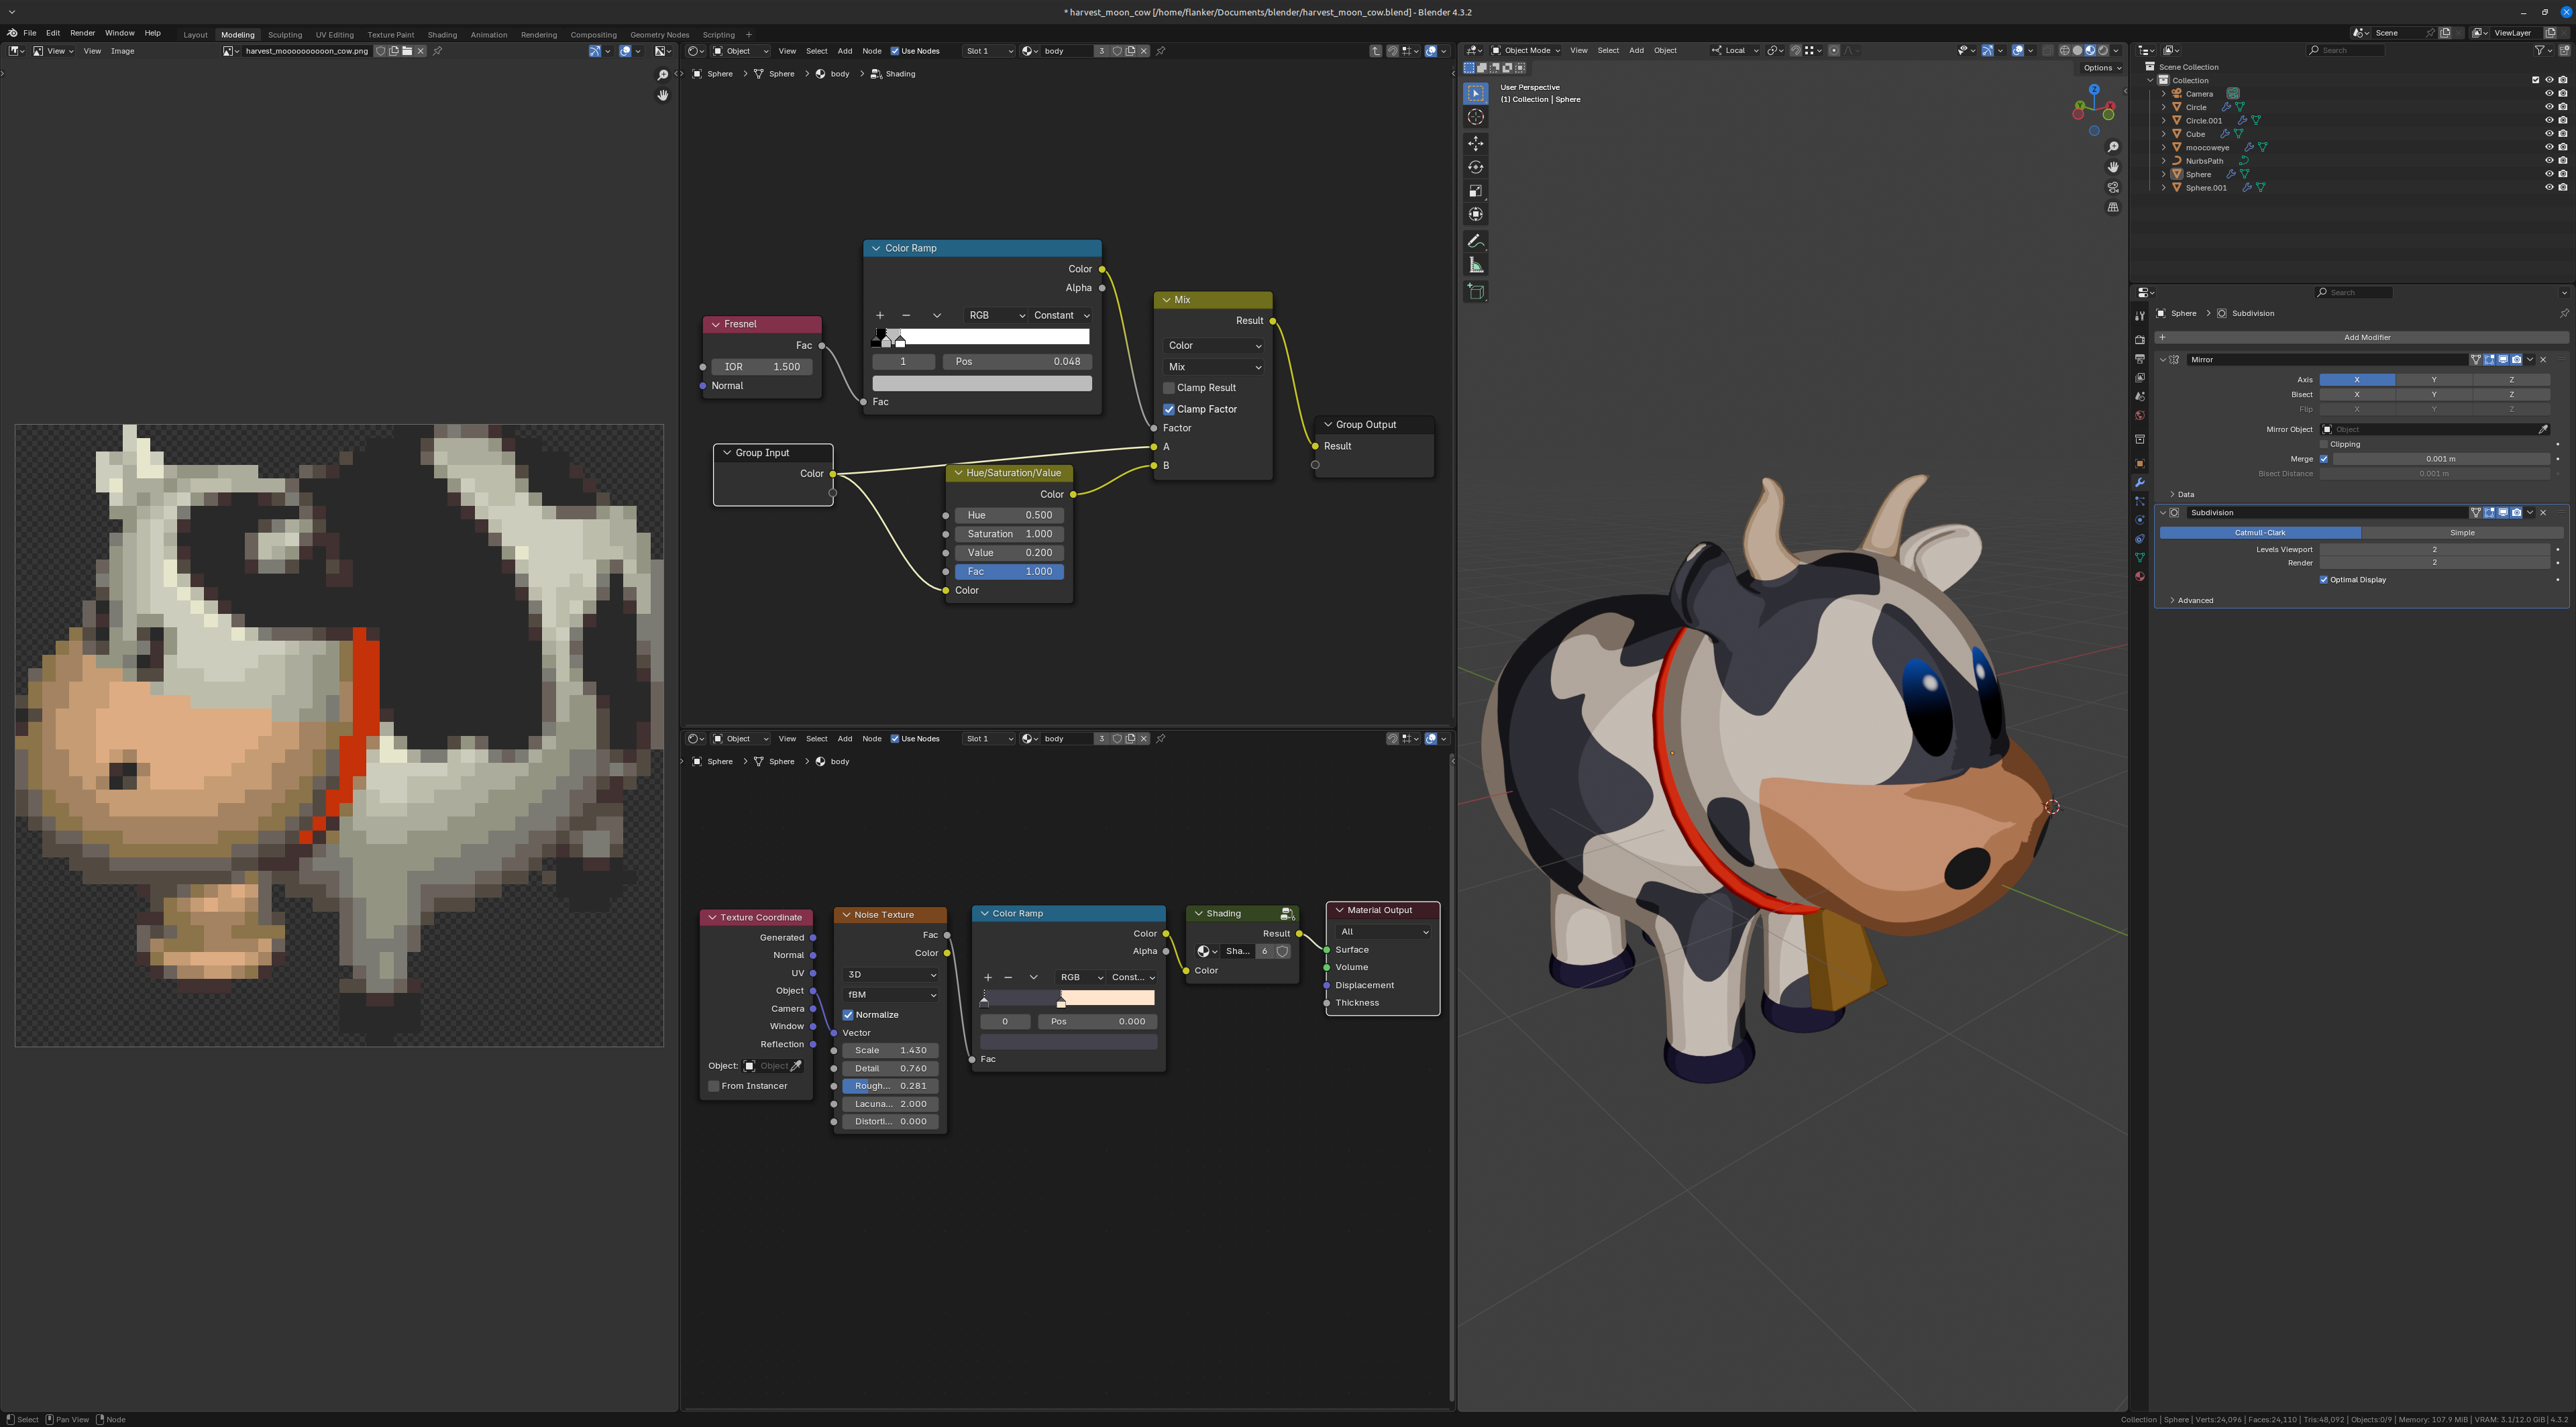Uncheck Optimal Display in Subdivision modifier
Image resolution: width=2576 pixels, height=1427 pixels.
click(2324, 580)
